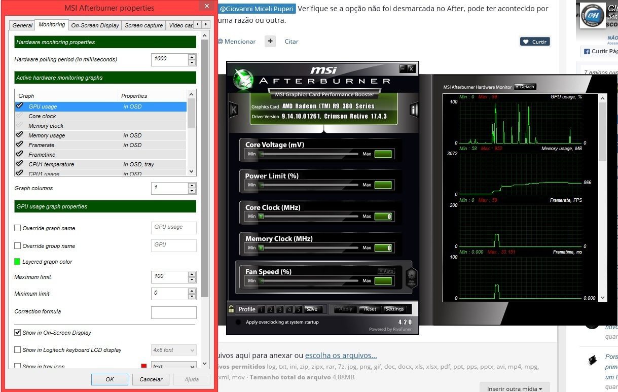The height and width of the screenshot is (392, 618).
Task: Increase Graph columns value
Action: tap(192, 185)
